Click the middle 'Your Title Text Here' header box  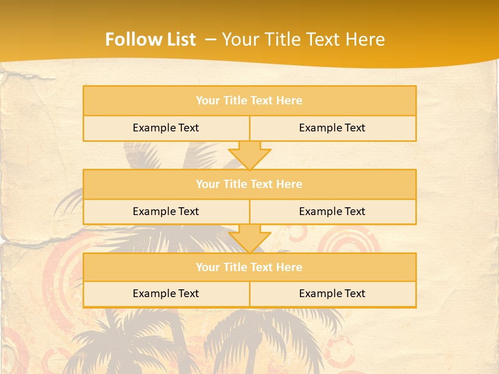[x=249, y=184]
